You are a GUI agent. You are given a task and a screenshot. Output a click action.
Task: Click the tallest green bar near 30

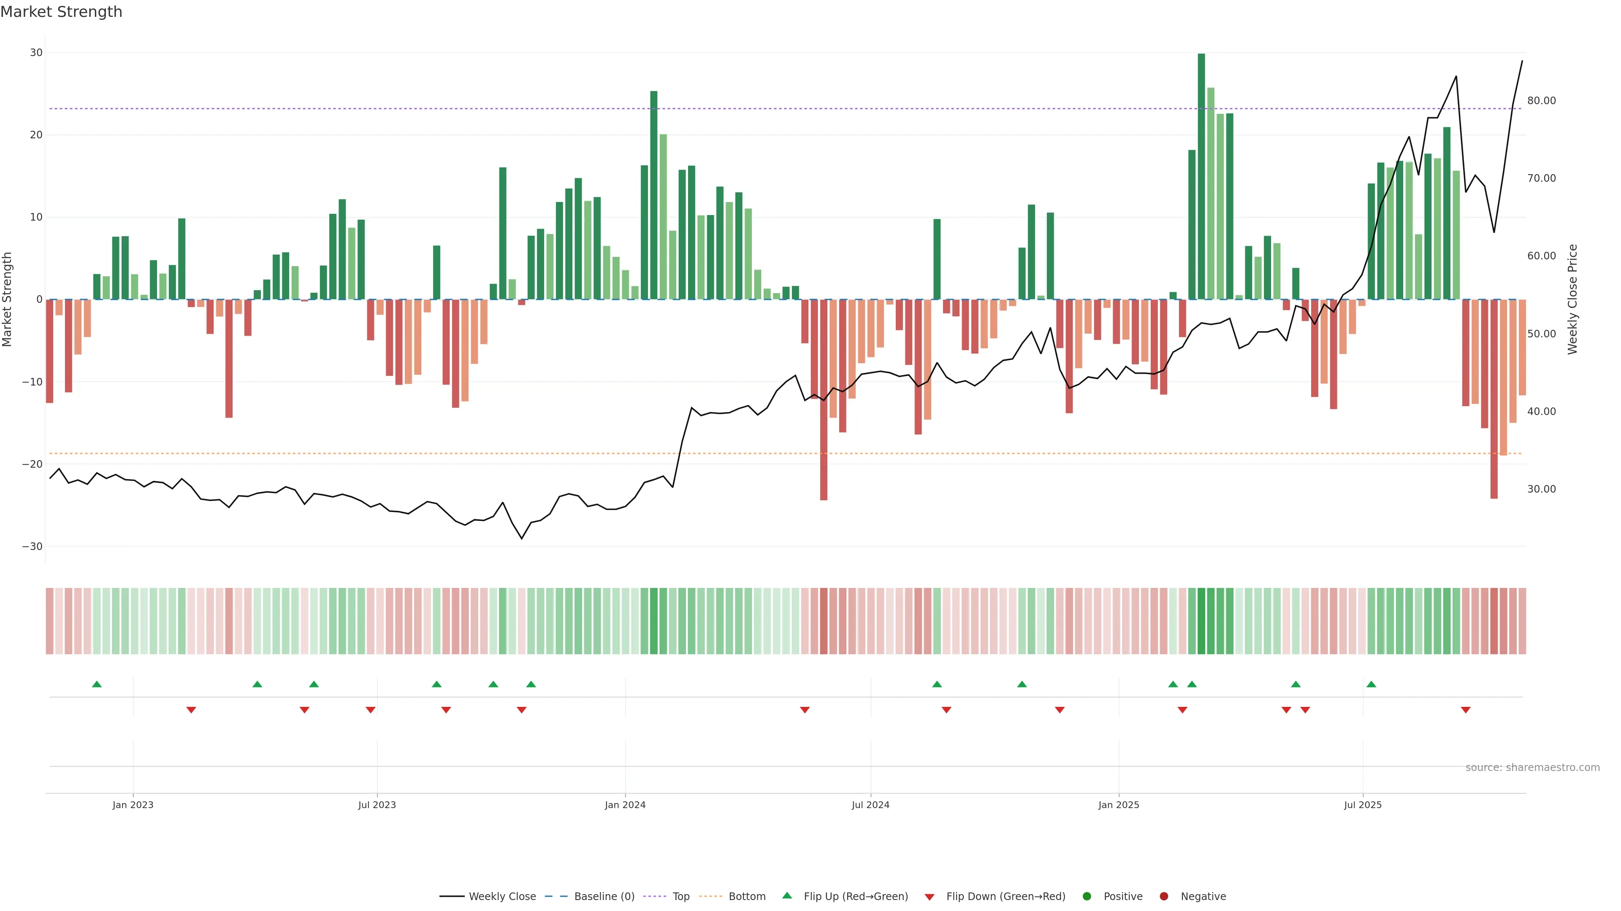click(1201, 176)
